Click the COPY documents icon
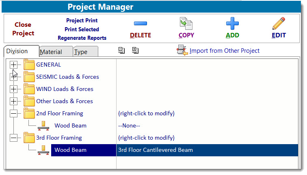Image resolution: width=307 pixels, height=175 pixels. click(x=186, y=24)
